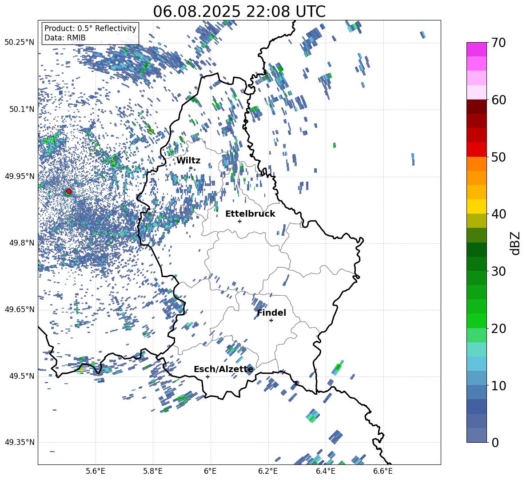Click the magenta top colorbar segment
The height and width of the screenshot is (480, 526).
coord(477,49)
